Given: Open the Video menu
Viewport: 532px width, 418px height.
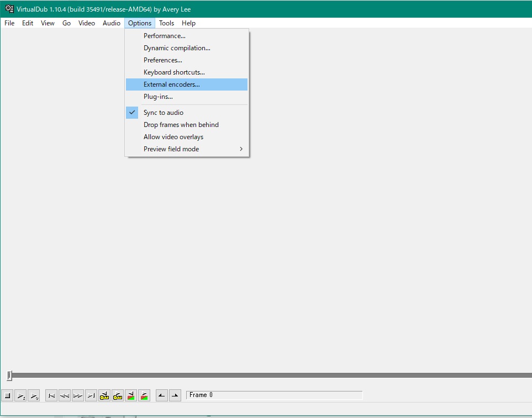Looking at the screenshot, I should tap(87, 23).
